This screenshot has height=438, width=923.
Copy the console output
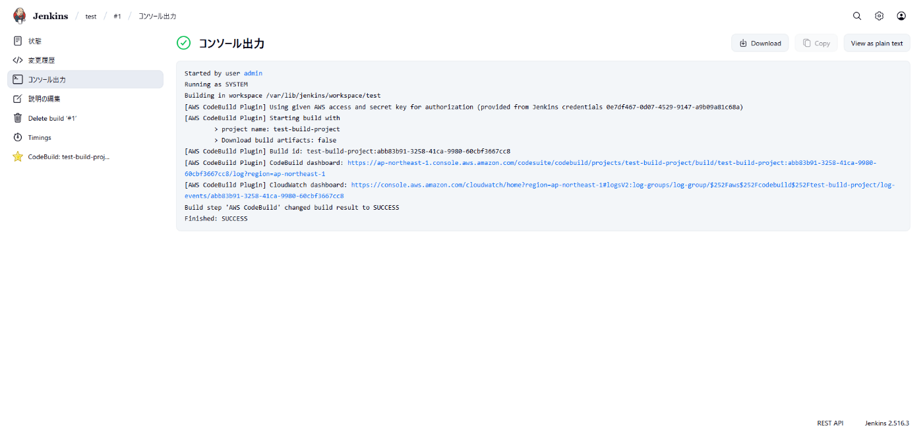click(816, 43)
